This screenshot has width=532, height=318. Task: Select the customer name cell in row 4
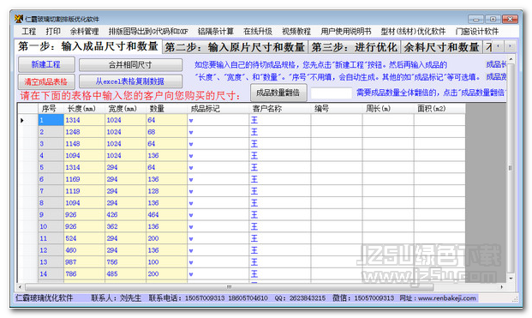tap(279, 156)
